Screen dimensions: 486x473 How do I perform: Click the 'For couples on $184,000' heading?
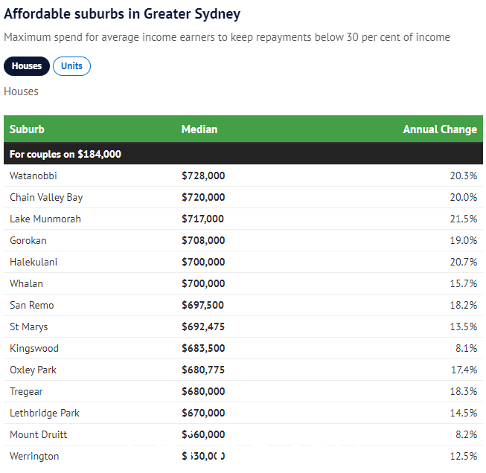coord(65,154)
